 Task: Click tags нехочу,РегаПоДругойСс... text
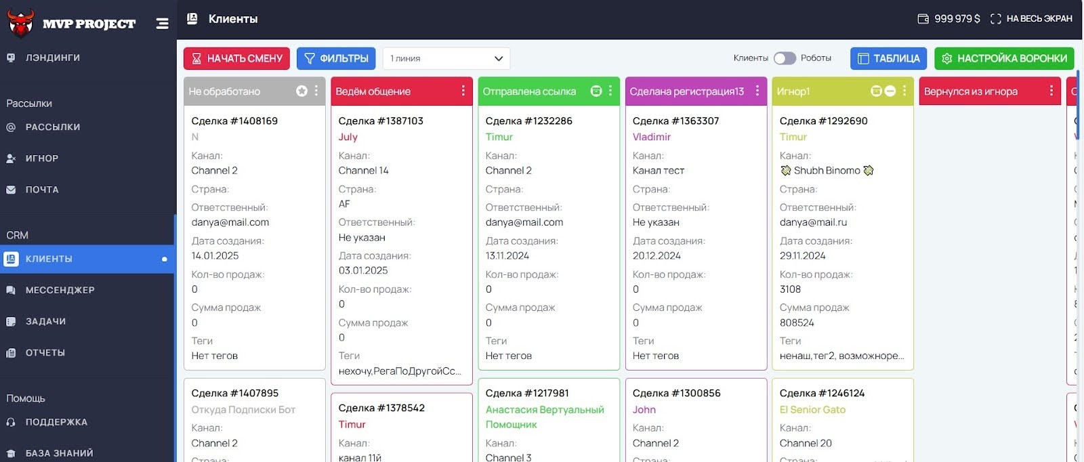coord(400,371)
